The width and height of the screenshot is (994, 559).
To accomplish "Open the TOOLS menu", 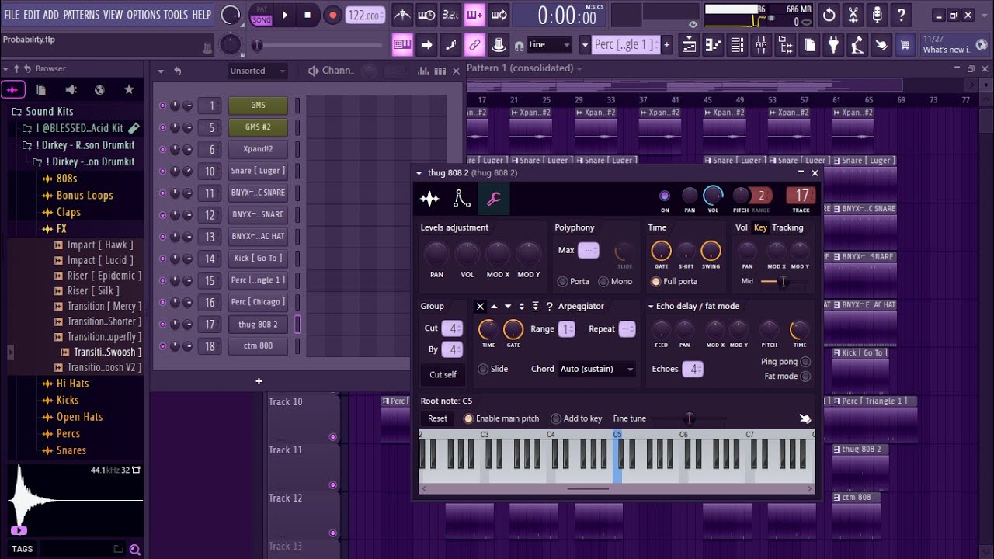I will point(176,15).
